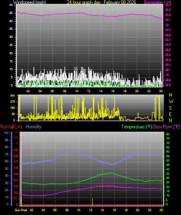The height and width of the screenshot is (215, 181).
Task: Click the "29.1" barometer axis value
Action: [x=168, y=70]
